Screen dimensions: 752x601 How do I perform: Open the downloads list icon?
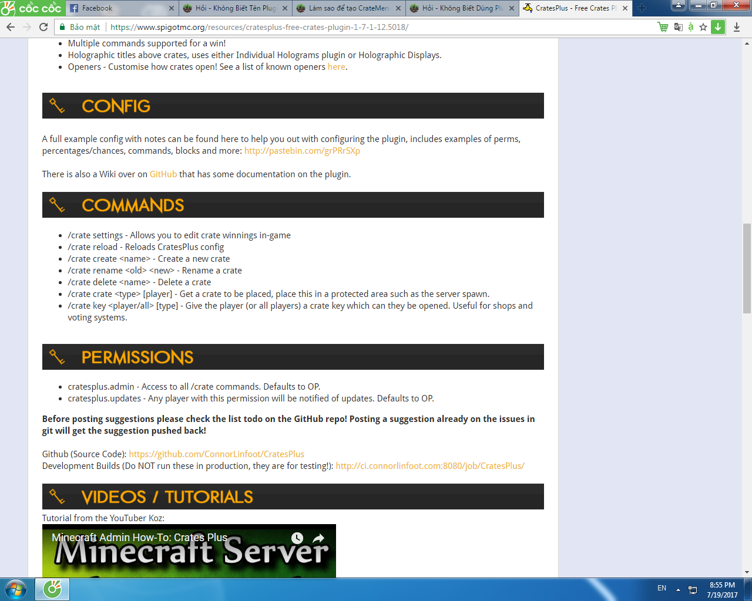coord(737,27)
